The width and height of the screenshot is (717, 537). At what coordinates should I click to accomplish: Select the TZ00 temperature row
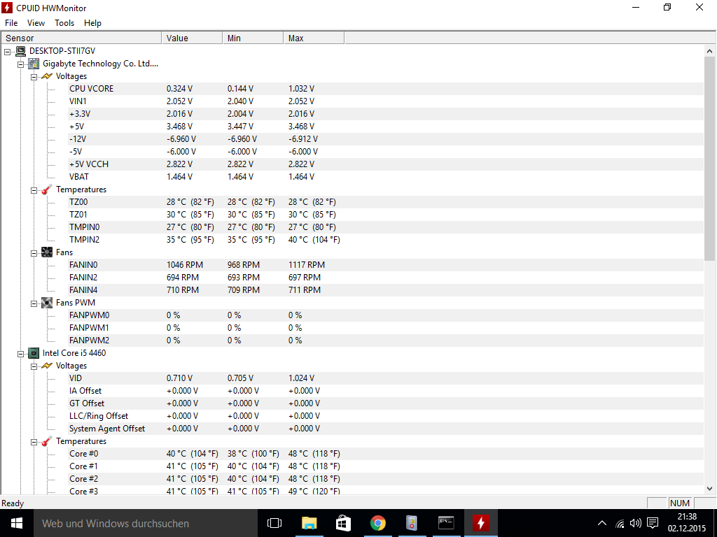pos(386,202)
